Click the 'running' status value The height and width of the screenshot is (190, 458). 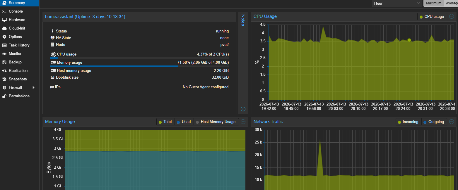tap(223, 31)
